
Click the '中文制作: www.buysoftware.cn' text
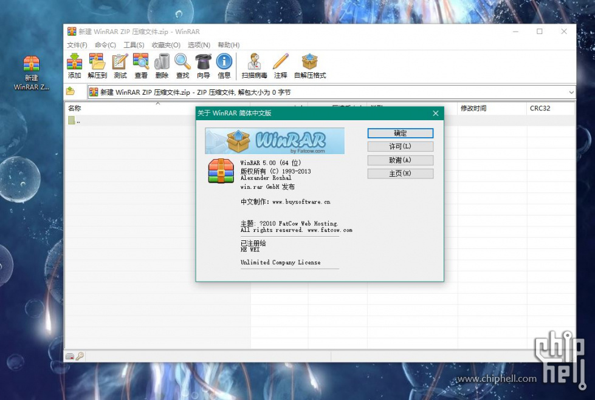tap(286, 202)
